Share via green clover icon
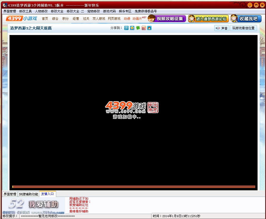Viewport: 266px width, 219px height. point(138,28)
